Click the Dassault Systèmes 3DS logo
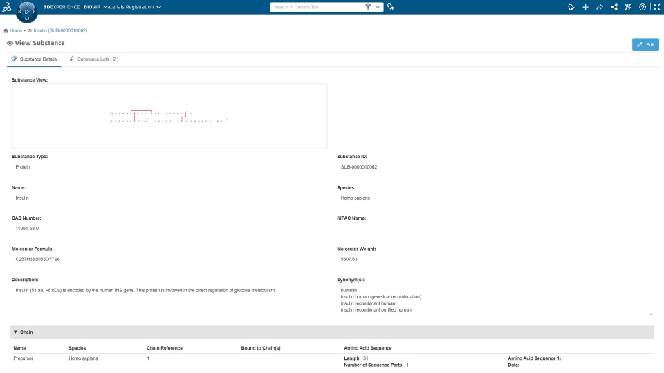 [x=7, y=7]
